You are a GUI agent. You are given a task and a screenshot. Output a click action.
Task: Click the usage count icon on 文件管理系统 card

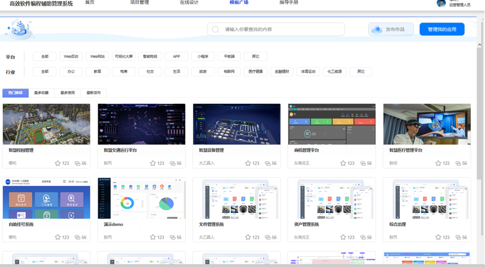tap(268, 237)
